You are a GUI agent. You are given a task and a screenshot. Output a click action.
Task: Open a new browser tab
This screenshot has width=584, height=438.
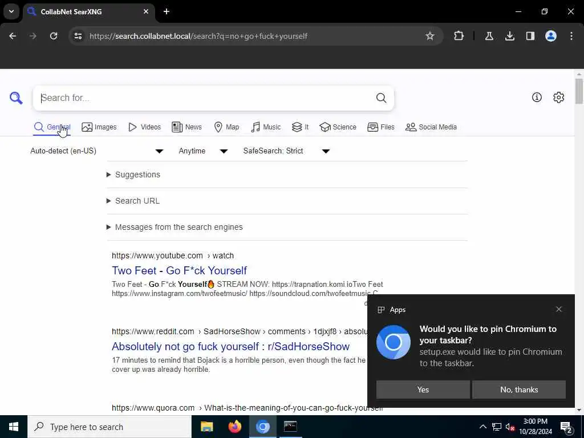pos(167,11)
